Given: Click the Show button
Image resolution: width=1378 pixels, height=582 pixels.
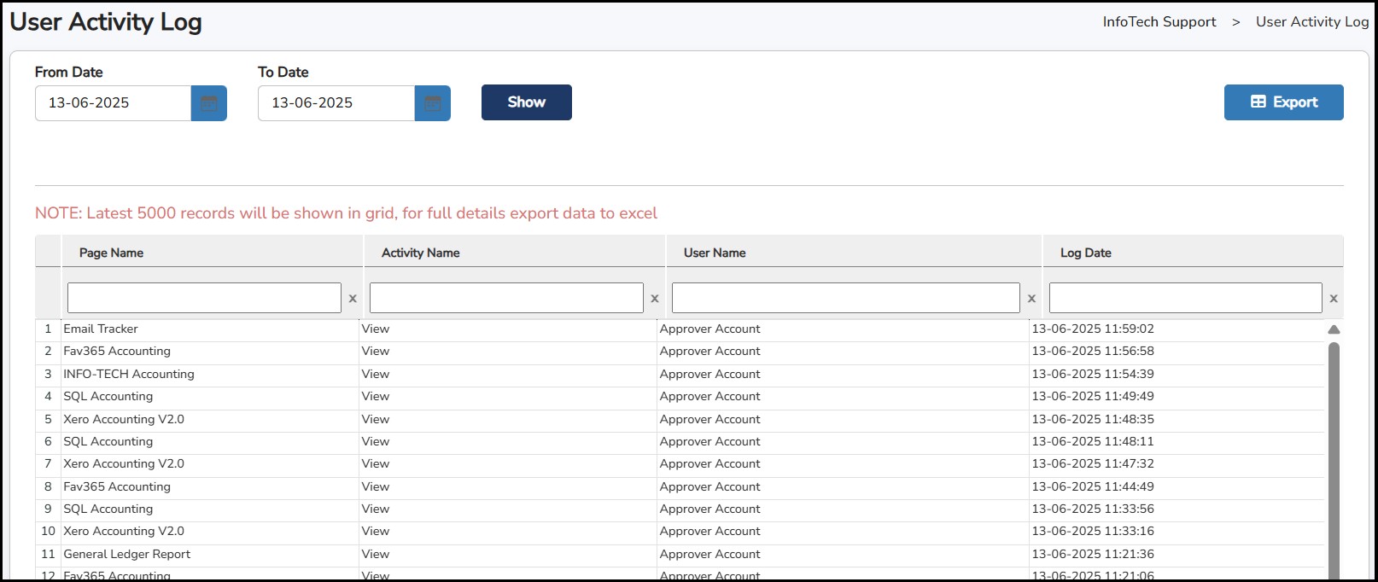Looking at the screenshot, I should tap(526, 102).
